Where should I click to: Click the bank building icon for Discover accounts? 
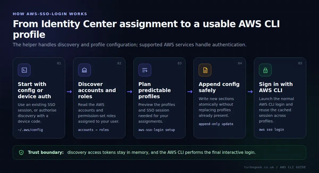[x=85, y=70]
